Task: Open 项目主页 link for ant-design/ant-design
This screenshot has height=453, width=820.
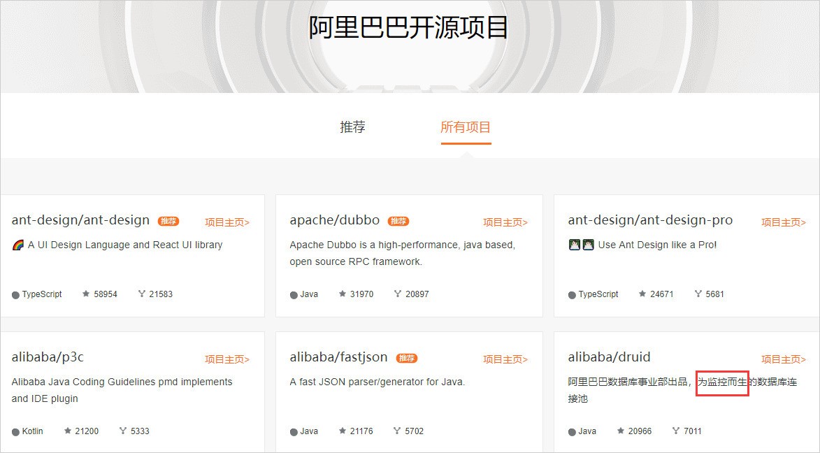Action: 227,222
